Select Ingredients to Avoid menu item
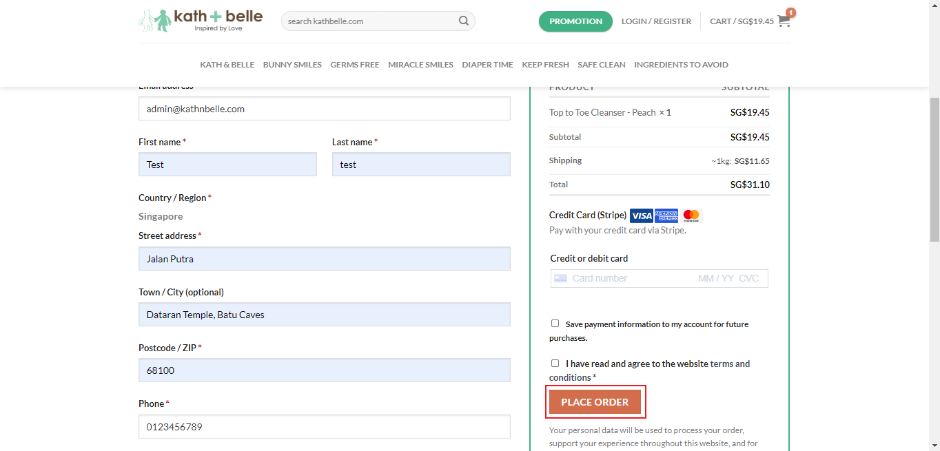Viewport: 940px width, 451px height. [681, 65]
